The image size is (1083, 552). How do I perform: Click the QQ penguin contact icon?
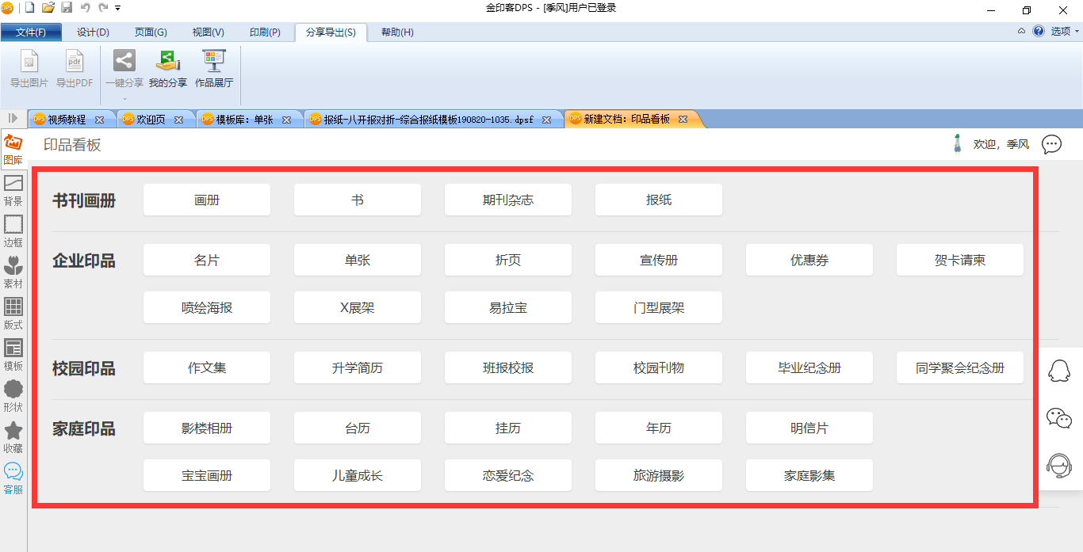[1059, 370]
